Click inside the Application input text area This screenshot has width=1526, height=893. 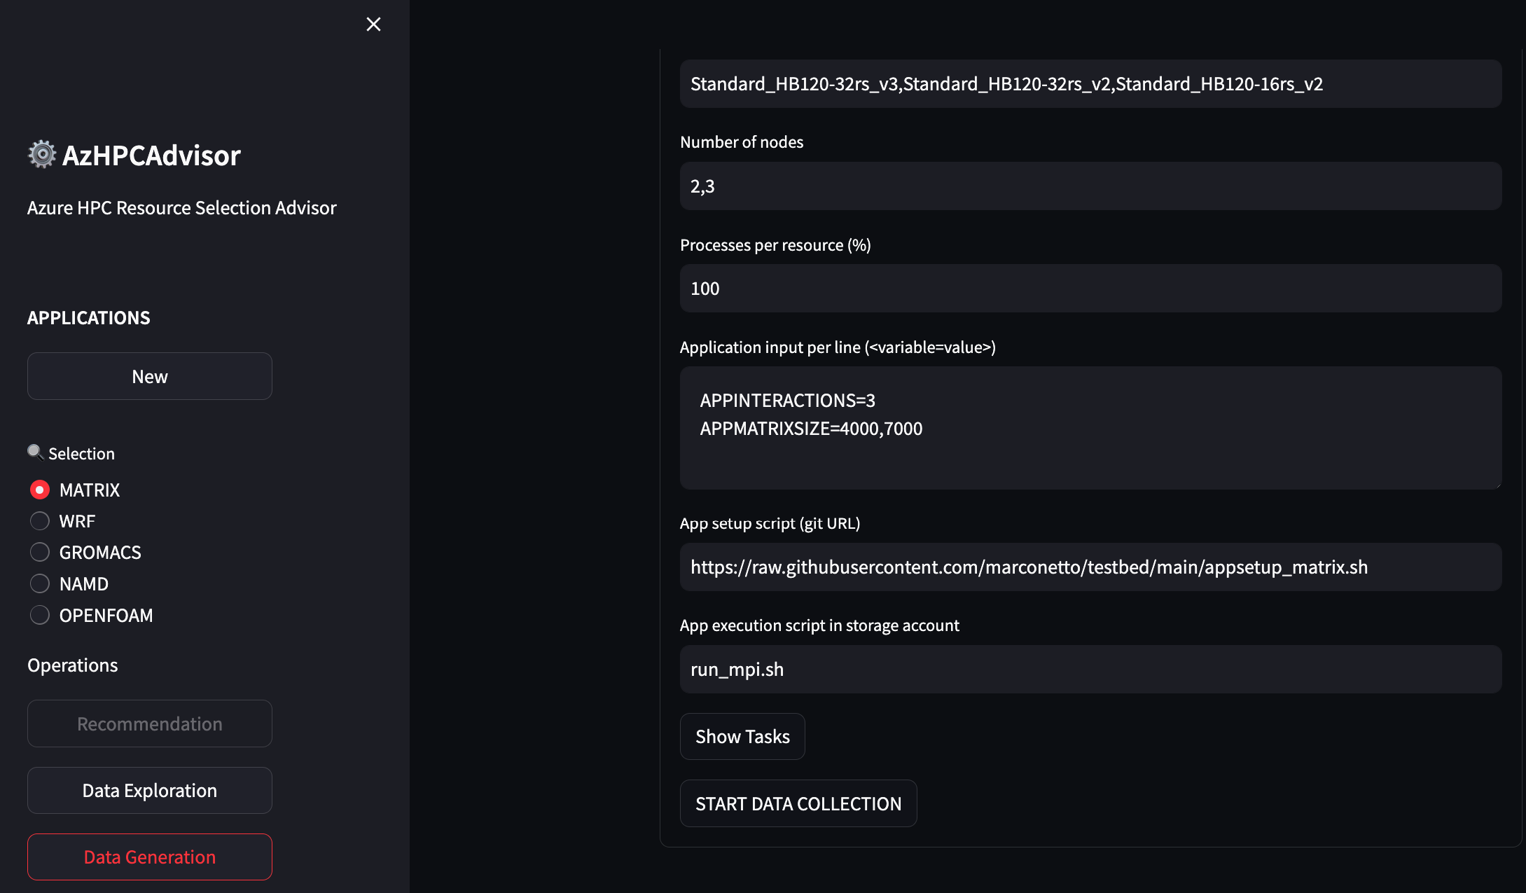(1091, 428)
